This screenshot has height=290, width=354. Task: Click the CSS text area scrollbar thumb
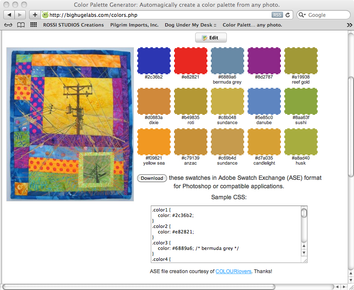point(304,213)
